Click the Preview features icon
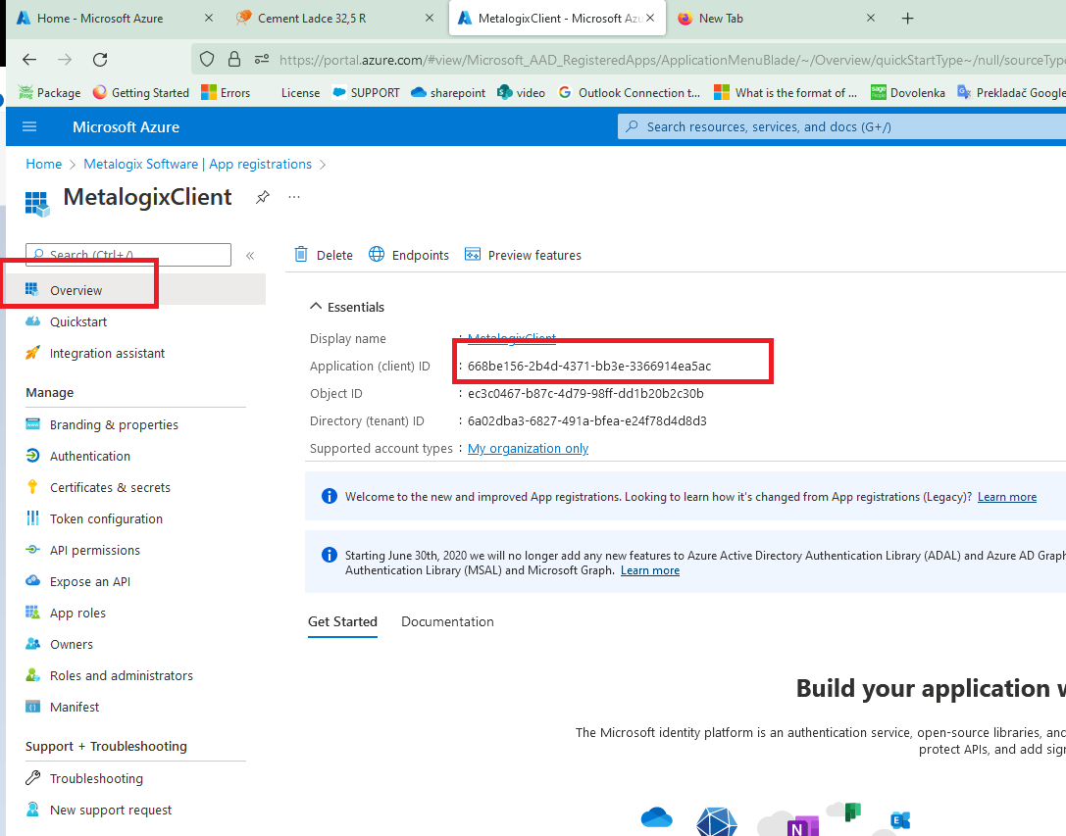 [473, 254]
